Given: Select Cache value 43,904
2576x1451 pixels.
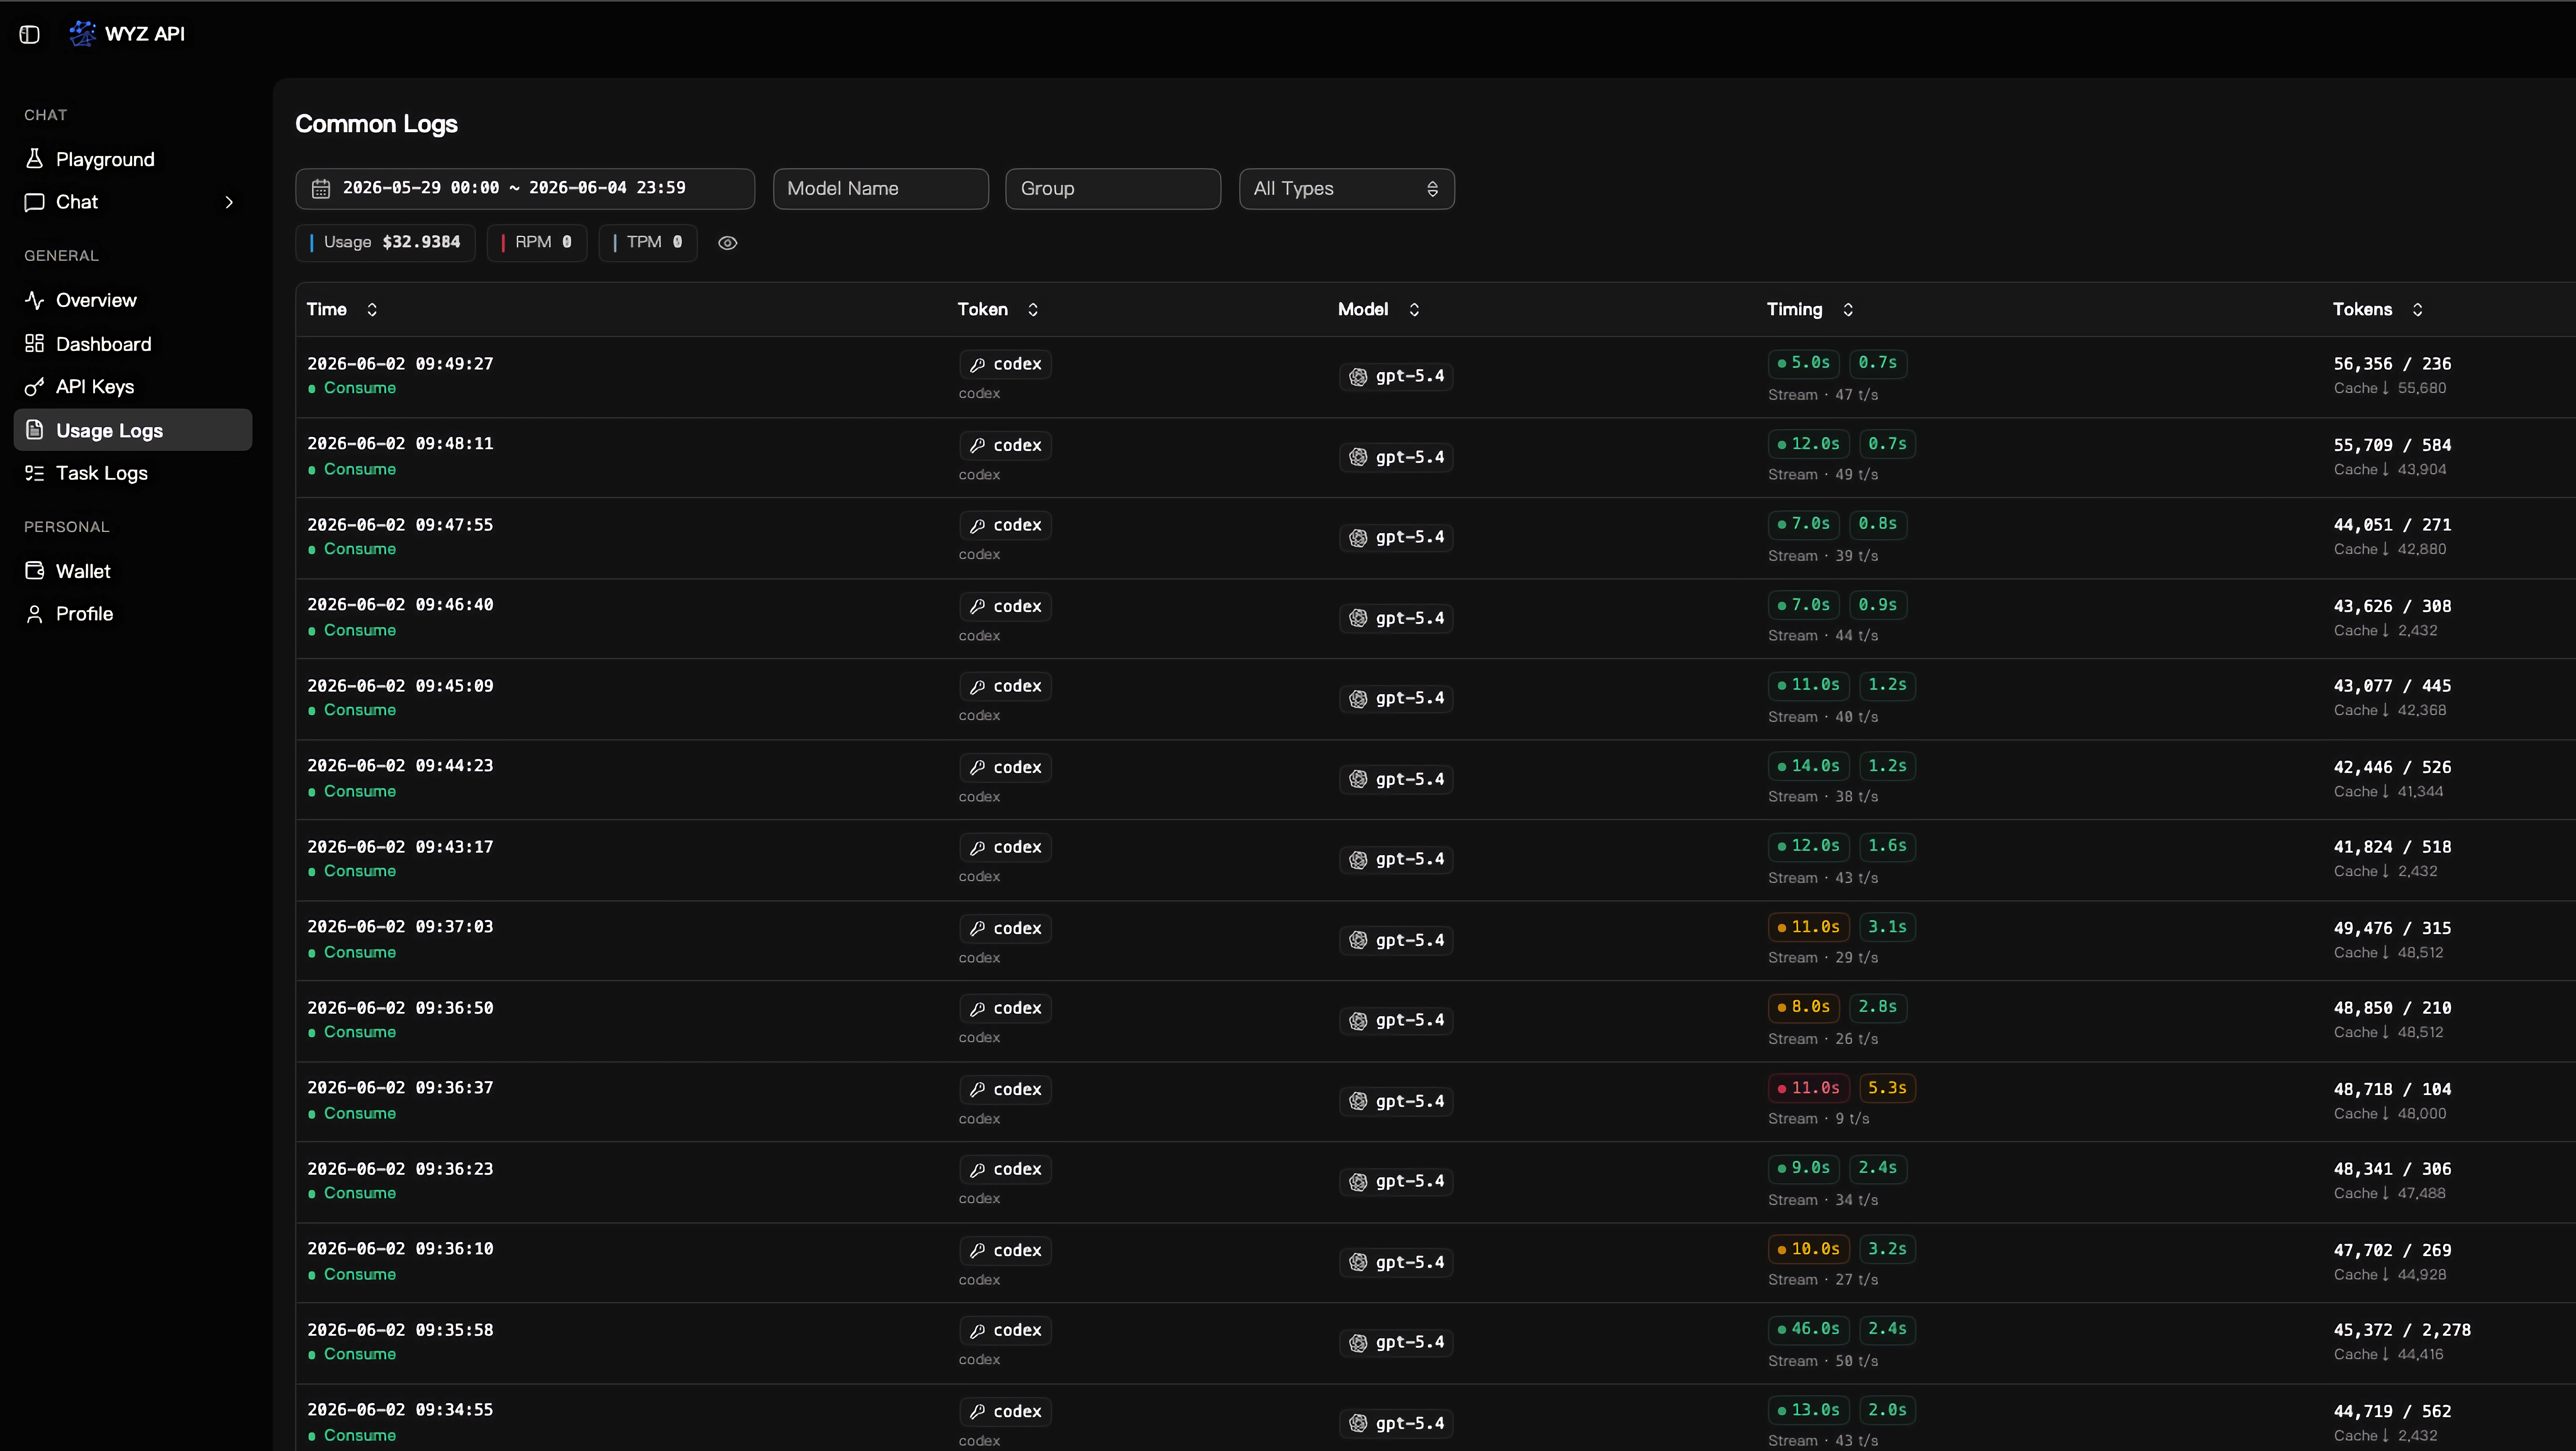Looking at the screenshot, I should pyautogui.click(x=2422, y=470).
